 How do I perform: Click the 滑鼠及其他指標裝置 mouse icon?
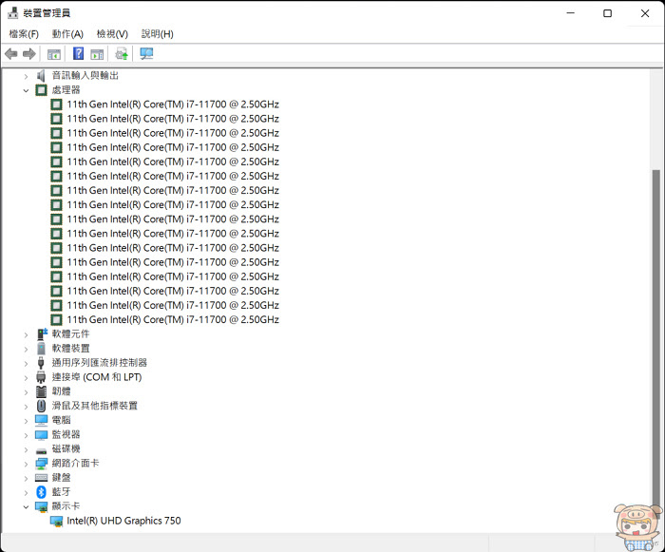(x=41, y=406)
